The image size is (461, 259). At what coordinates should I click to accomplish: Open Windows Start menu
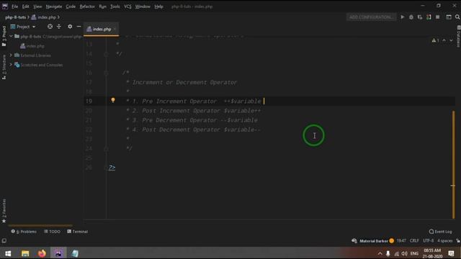coord(8,253)
